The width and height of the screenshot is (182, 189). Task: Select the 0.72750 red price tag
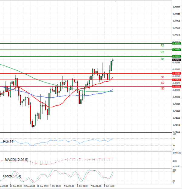177,86
